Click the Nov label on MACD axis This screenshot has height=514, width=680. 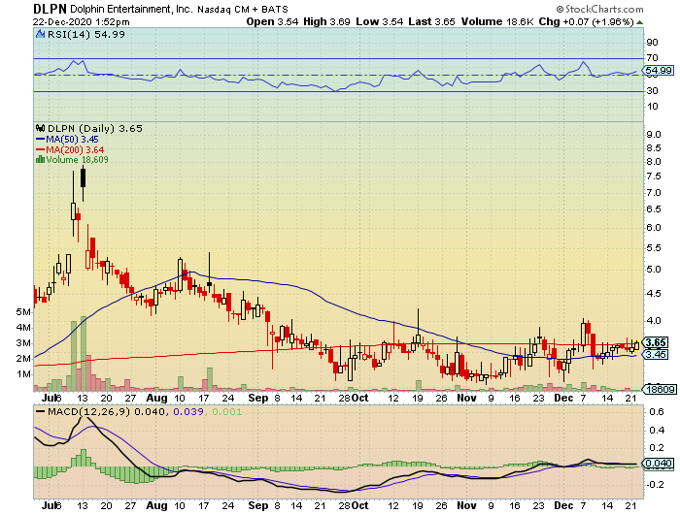(x=466, y=506)
